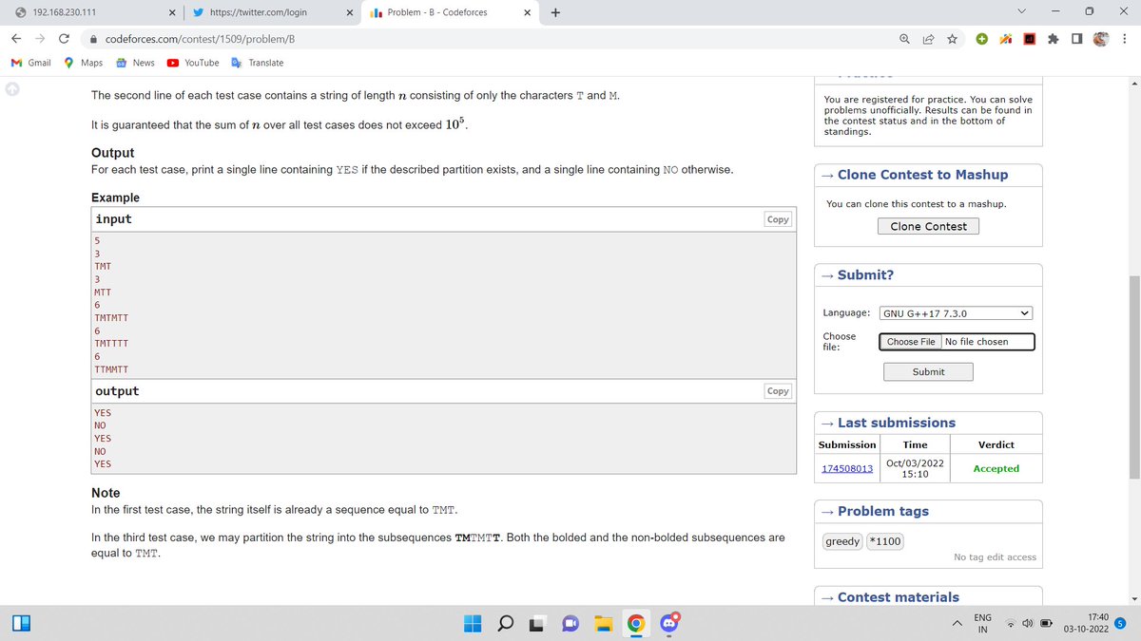This screenshot has width=1141, height=641.
Task: Open the Maps bookmark
Action: [83, 63]
